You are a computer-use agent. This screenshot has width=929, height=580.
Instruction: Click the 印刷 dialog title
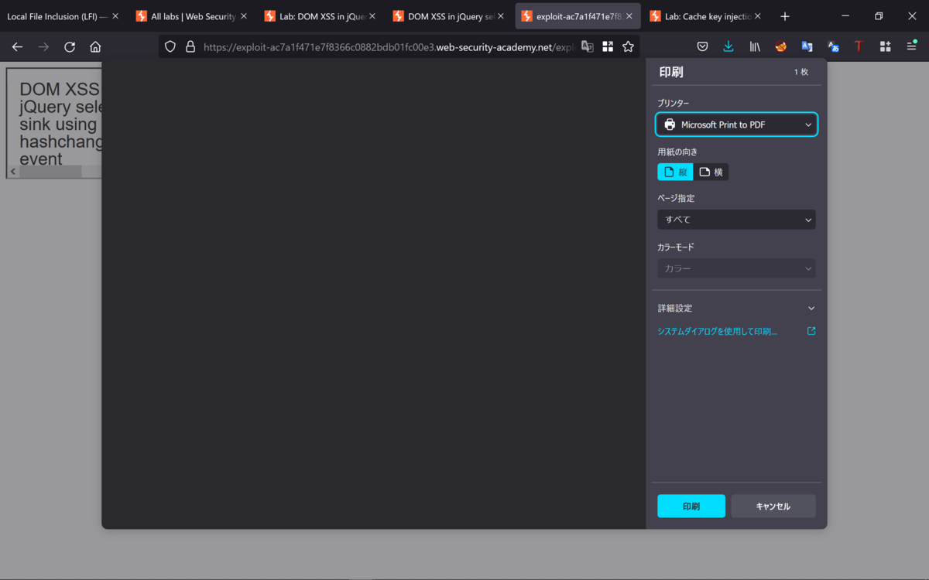click(670, 72)
